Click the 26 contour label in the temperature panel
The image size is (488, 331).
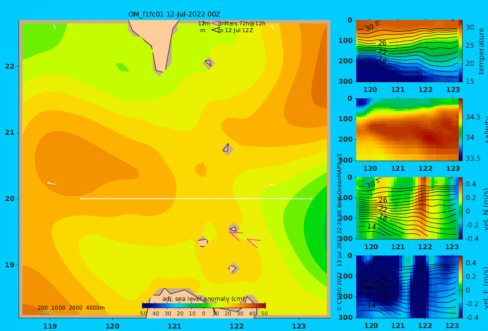(382, 43)
